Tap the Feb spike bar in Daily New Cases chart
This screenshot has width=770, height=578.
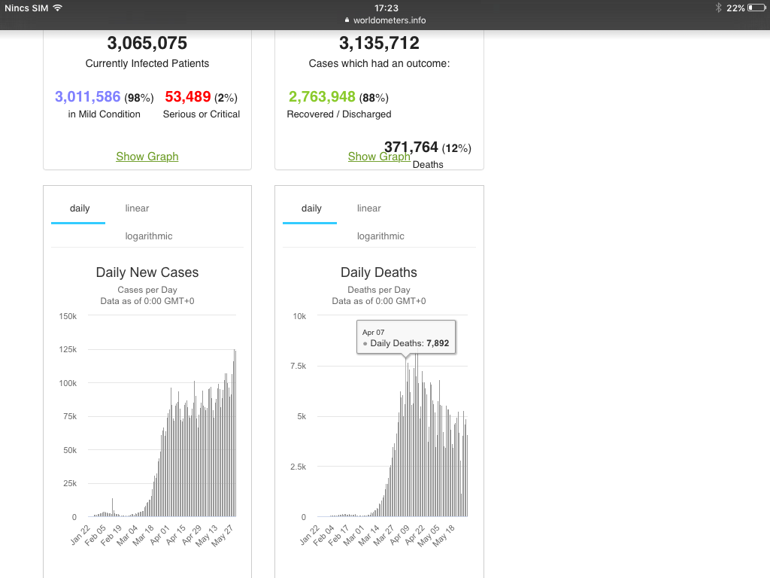(x=112, y=507)
